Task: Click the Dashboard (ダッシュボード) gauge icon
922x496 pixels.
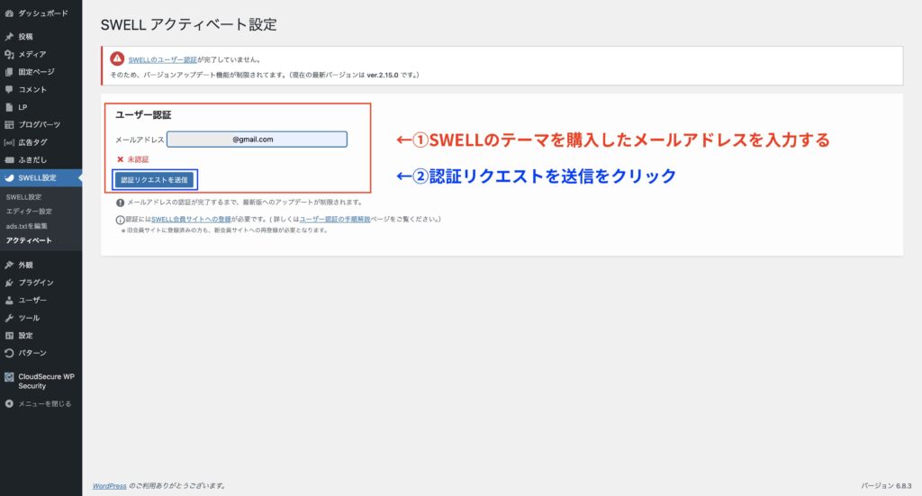Action: tap(9, 14)
